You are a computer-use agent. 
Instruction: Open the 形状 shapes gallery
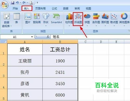(x=46, y=20)
